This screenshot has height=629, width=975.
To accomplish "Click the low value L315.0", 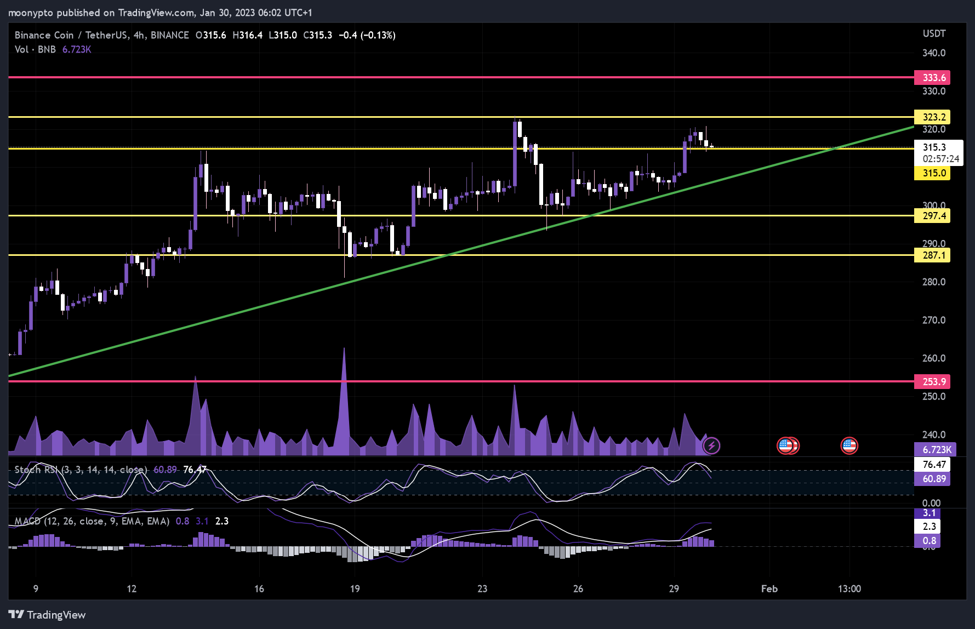I will click(x=283, y=35).
